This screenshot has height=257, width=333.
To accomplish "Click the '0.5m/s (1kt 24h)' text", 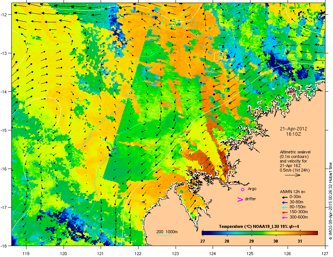I will [x=295, y=170].
